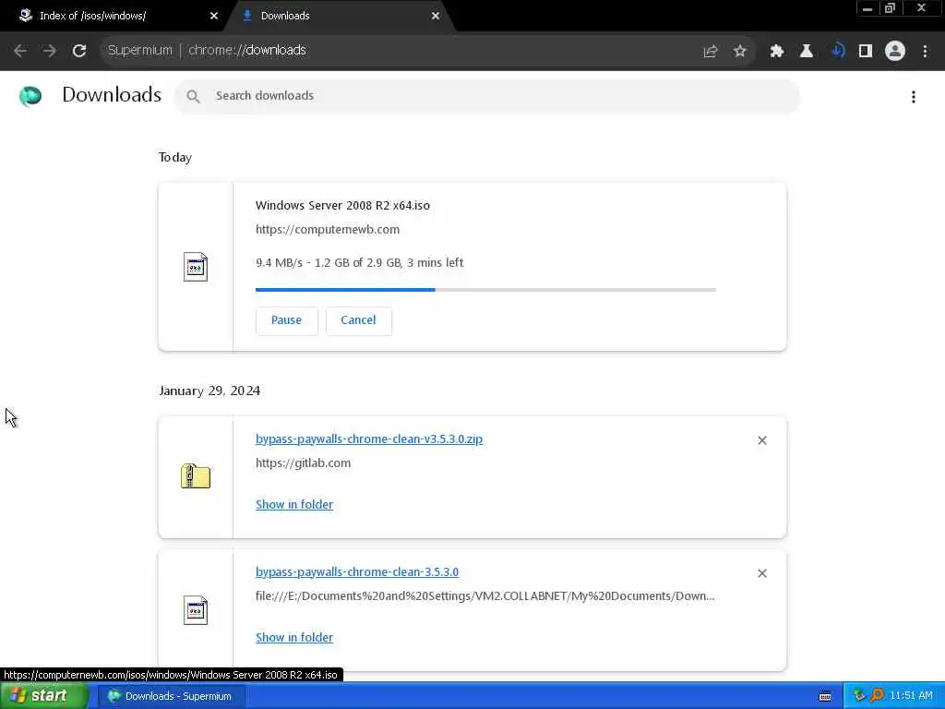This screenshot has width=945, height=709.
Task: Open the Windows Start menu
Action: point(44,696)
